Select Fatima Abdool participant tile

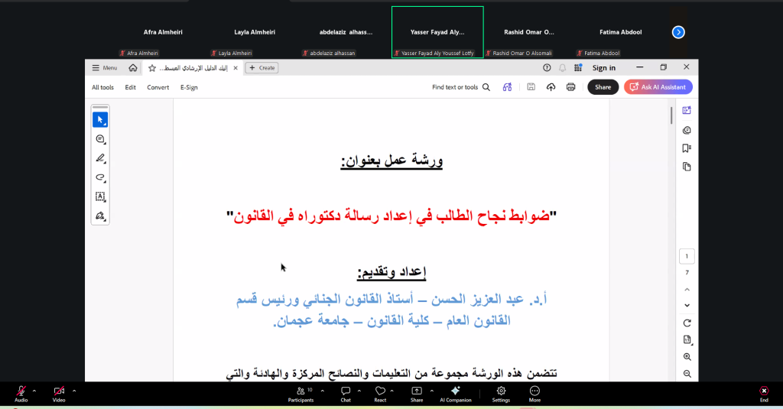(620, 32)
